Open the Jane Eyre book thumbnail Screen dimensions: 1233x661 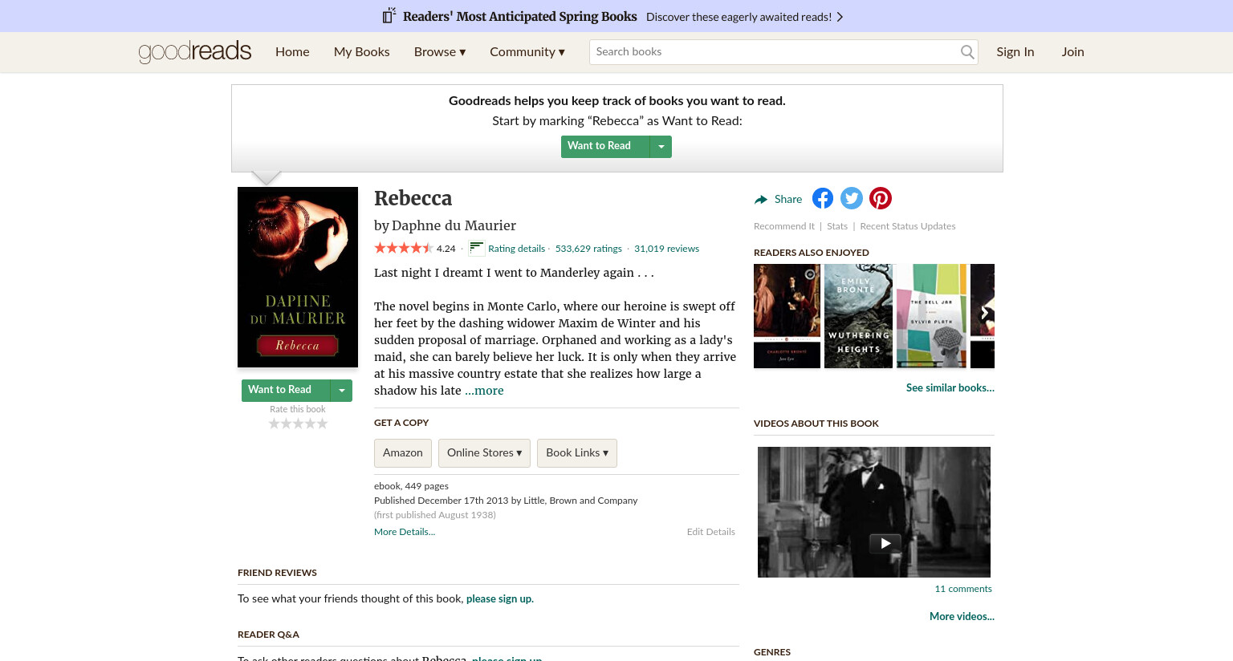click(x=787, y=316)
